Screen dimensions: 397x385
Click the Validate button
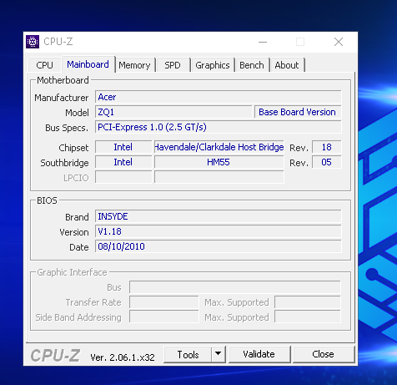259,354
